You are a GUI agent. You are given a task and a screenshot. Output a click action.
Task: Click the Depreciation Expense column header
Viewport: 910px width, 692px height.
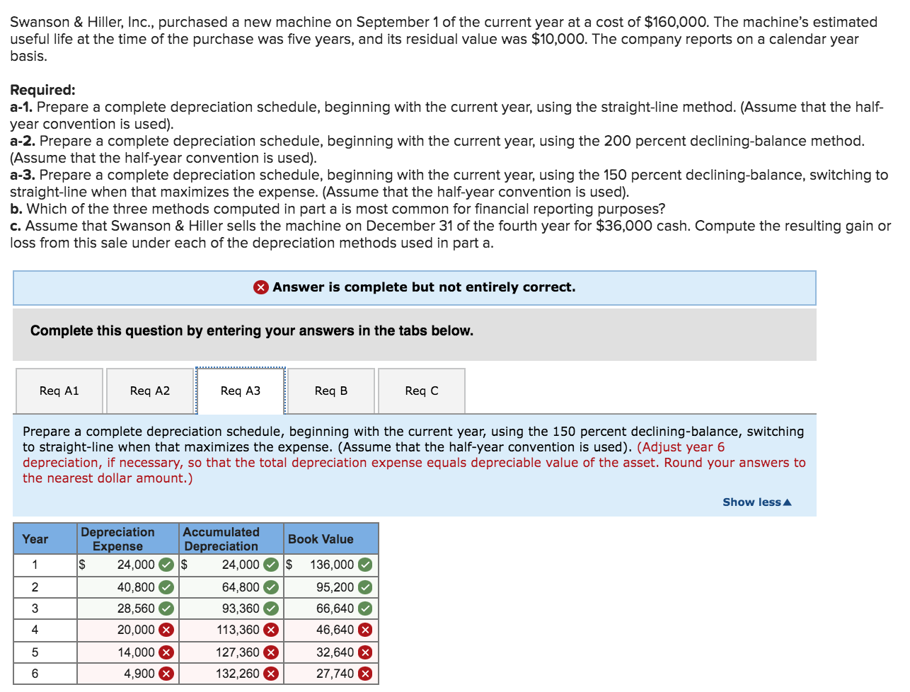[127, 539]
